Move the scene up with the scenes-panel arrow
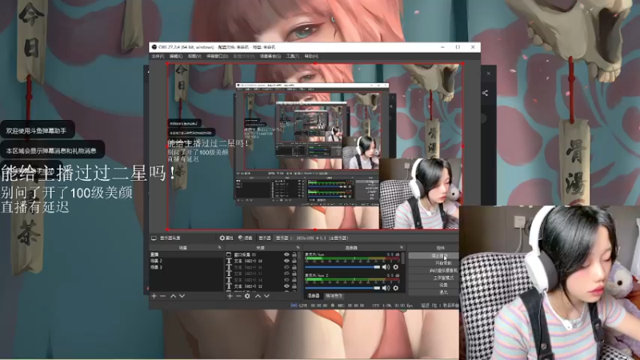Screen dimensions: 640x360 (173, 296)
